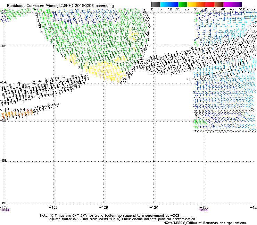Click the 'NOAA/NESDIS/Office of Research and Applications' credit
This screenshot has width=257, height=225.
pos(205,223)
